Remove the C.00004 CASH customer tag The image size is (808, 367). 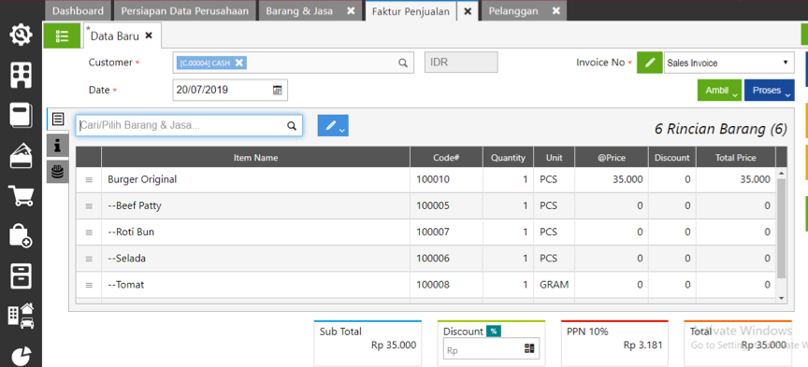239,63
